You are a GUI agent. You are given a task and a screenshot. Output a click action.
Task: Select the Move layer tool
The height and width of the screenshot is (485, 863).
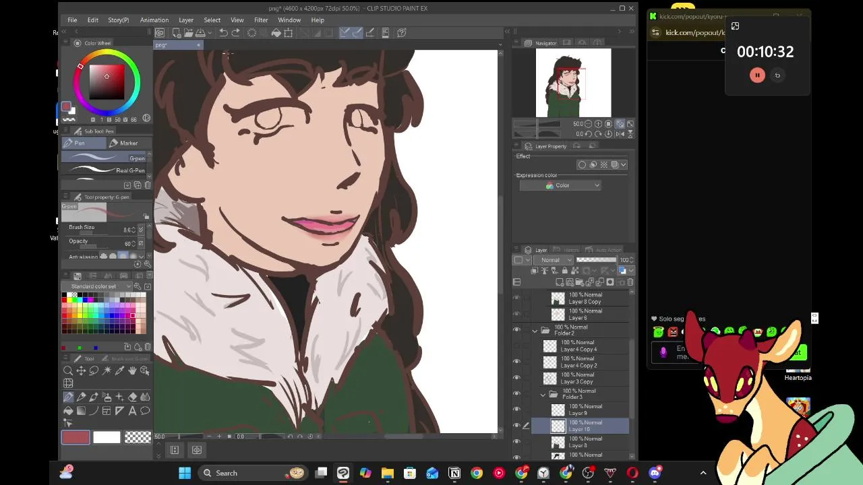click(x=81, y=370)
